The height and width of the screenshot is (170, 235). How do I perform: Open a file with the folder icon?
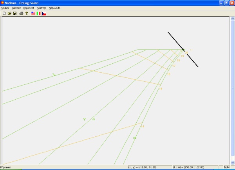(x=9, y=13)
